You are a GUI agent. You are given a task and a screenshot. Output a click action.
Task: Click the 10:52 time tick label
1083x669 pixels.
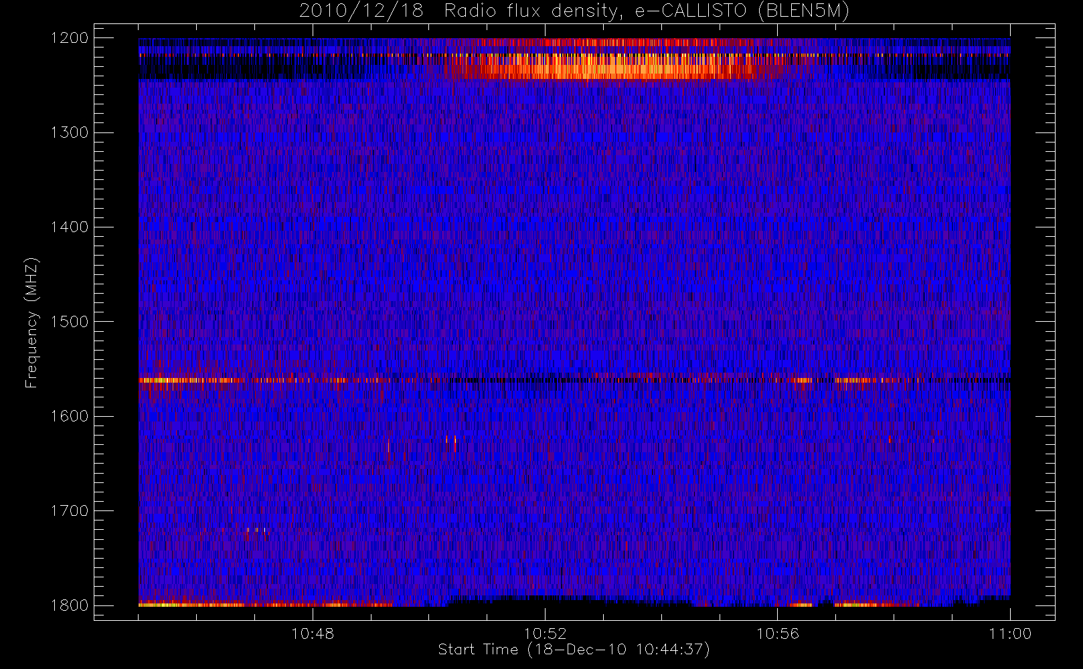click(545, 634)
